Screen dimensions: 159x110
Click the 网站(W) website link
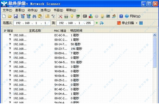point(135,16)
